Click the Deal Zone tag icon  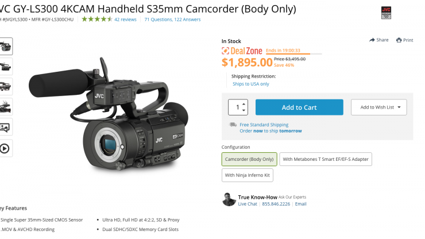tap(225, 51)
